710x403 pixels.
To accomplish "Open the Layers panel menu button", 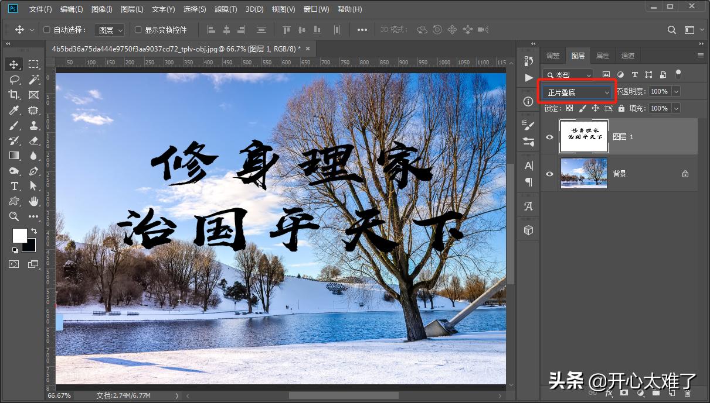I will tap(700, 55).
